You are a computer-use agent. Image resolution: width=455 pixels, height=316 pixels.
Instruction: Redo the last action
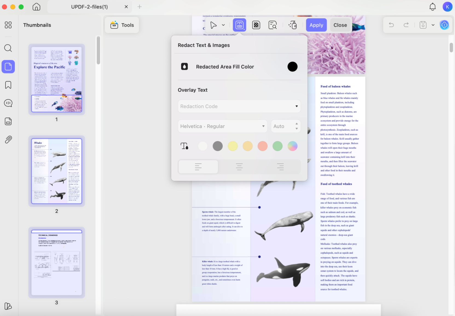coord(406,25)
